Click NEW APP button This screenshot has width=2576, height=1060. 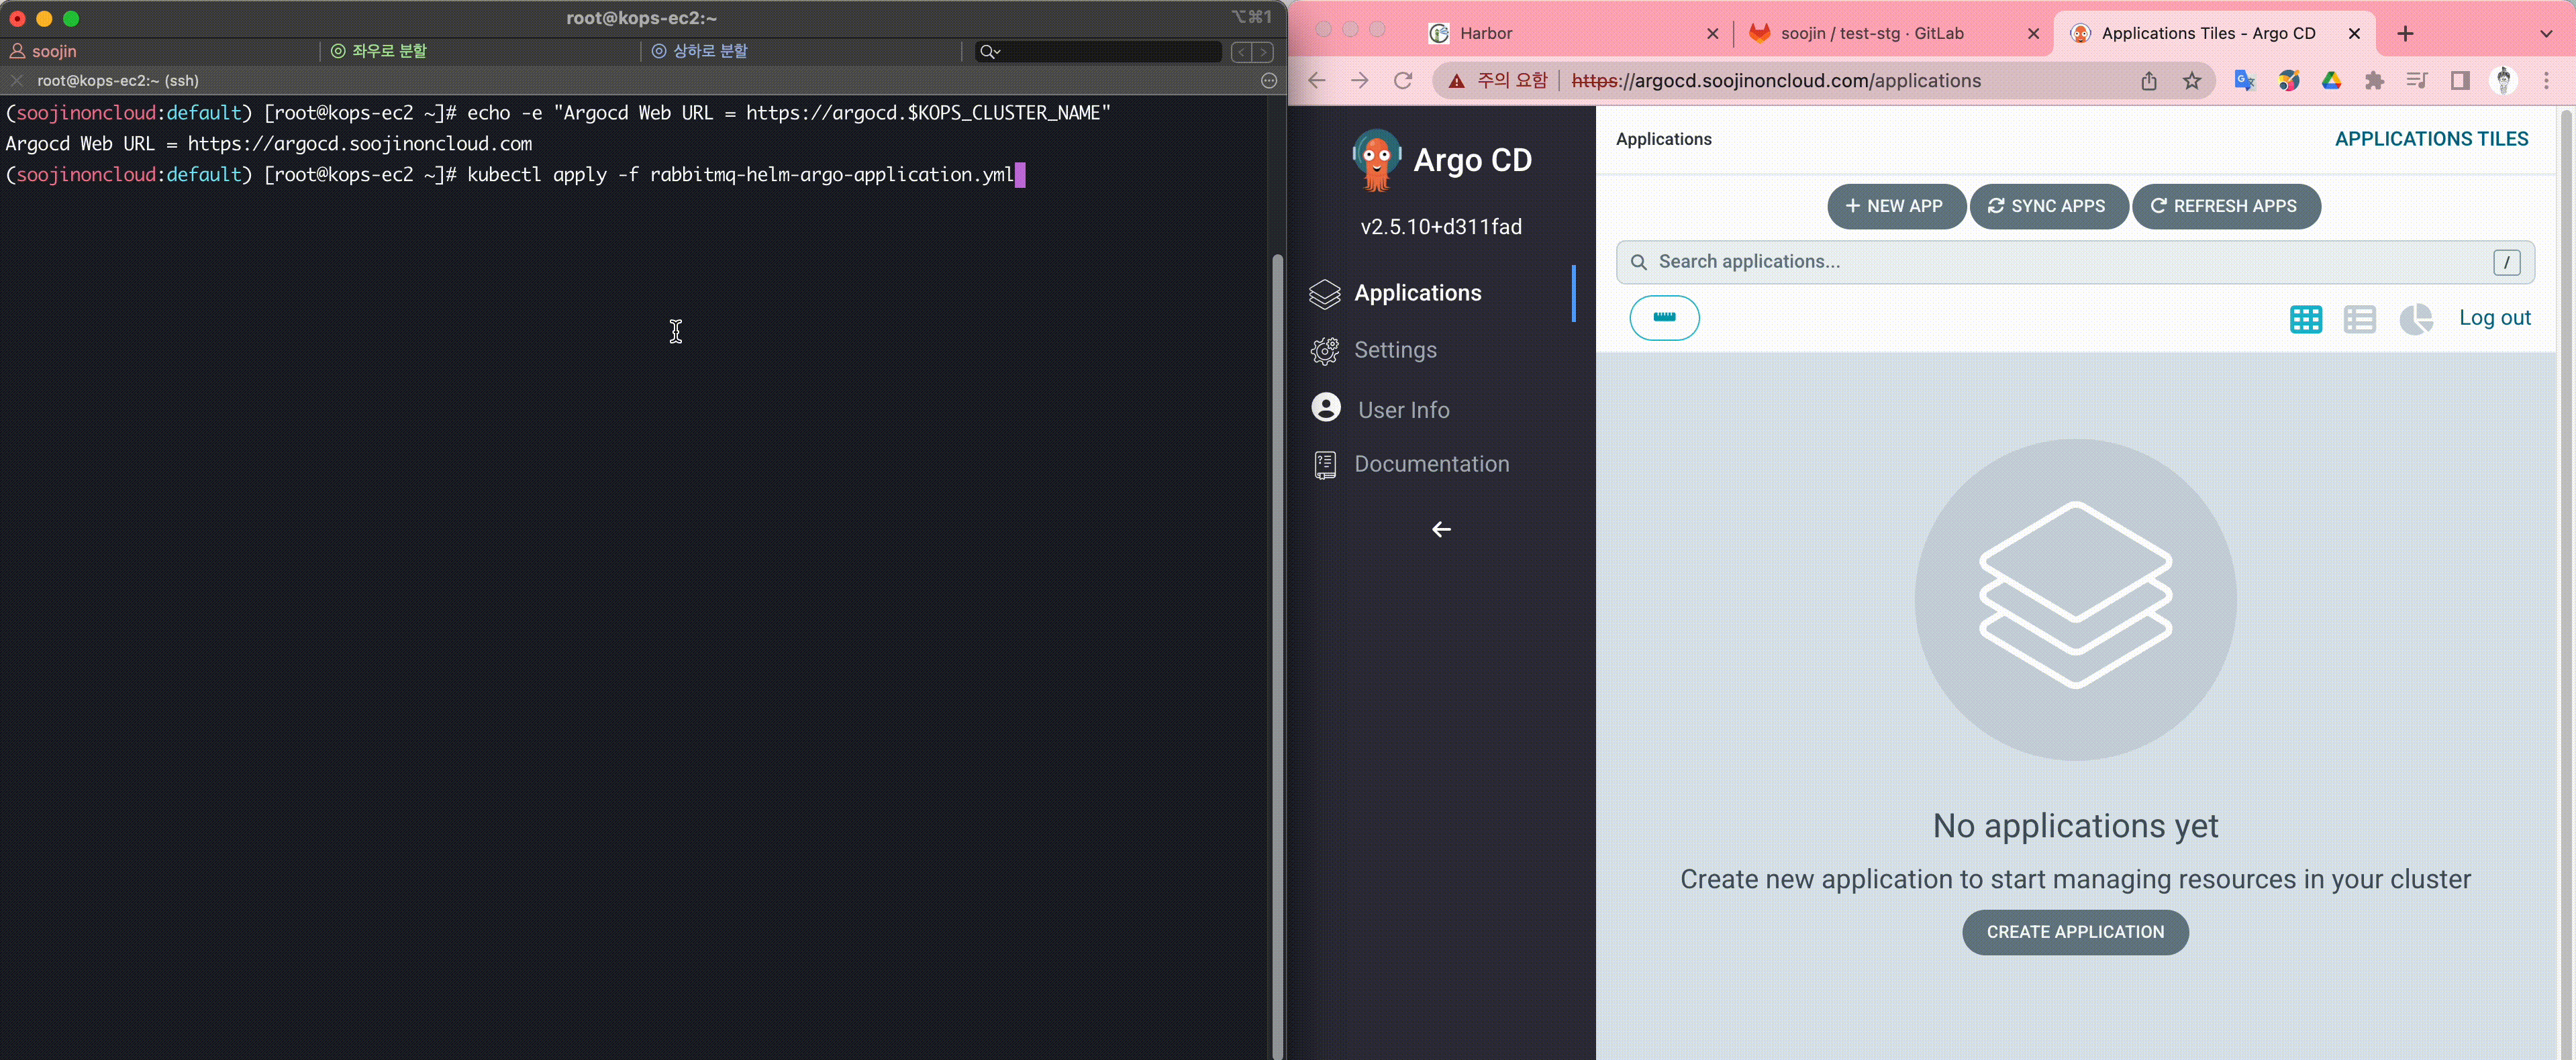1895,206
